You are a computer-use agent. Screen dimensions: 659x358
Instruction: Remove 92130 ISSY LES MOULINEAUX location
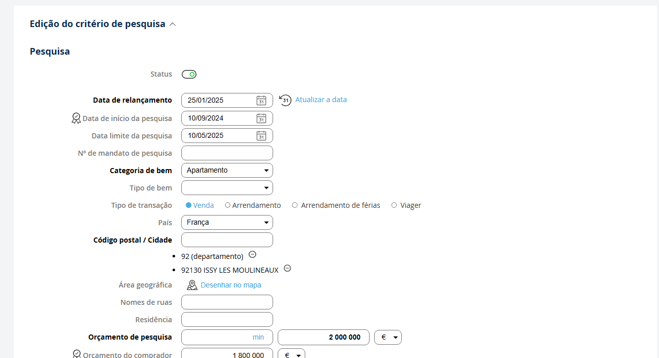click(287, 268)
